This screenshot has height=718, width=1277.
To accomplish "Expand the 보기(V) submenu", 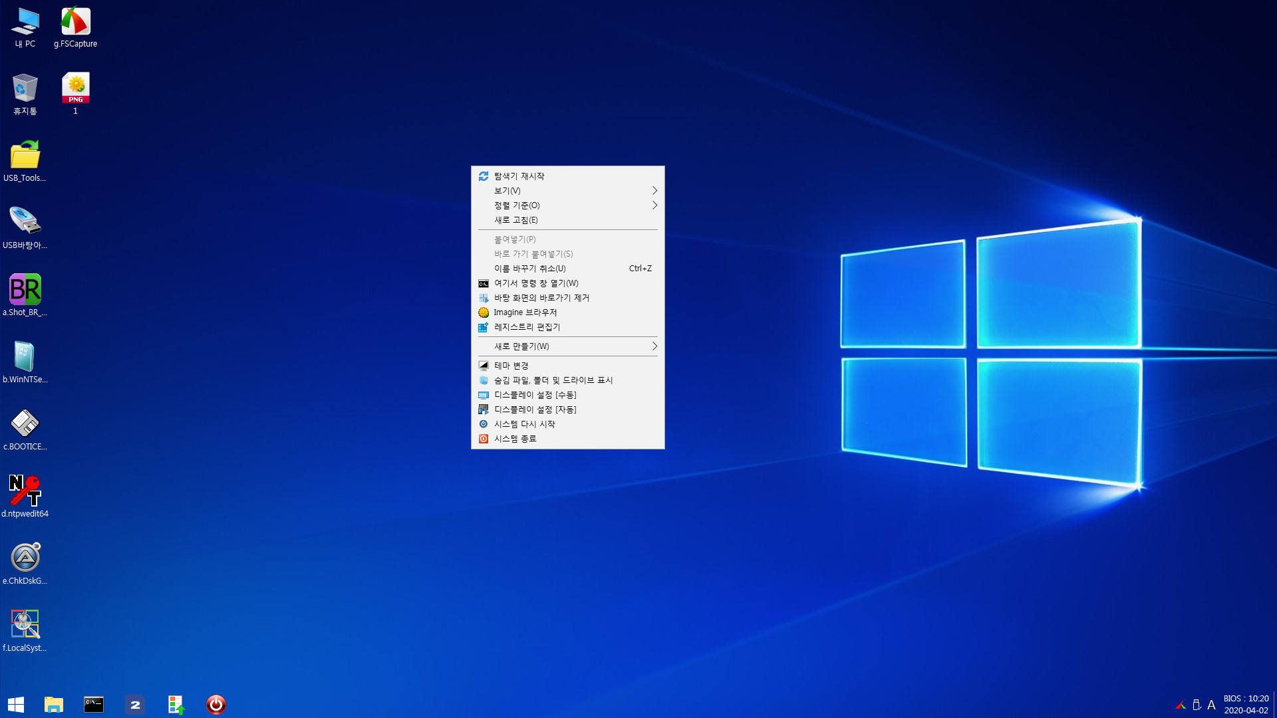I will (x=568, y=191).
